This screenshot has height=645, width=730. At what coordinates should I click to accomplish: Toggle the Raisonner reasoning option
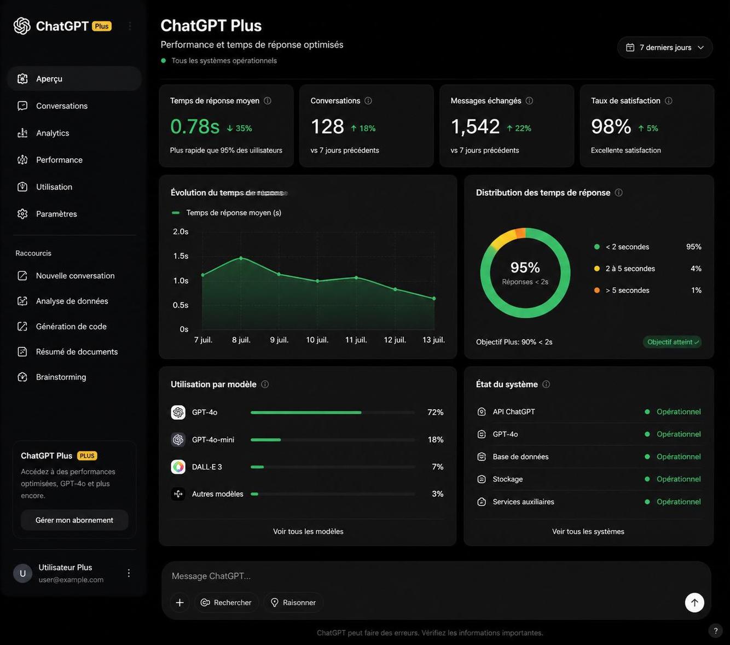(x=293, y=603)
